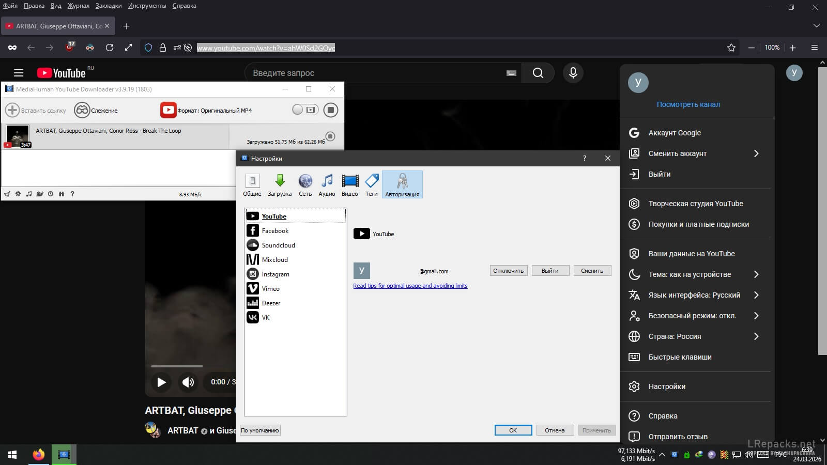Click the Слежение tracking mode icon
Viewport: 827px width, 465px height.
[82, 110]
